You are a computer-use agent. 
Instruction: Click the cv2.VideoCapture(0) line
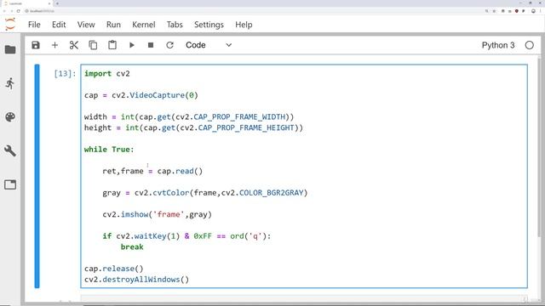click(141, 95)
